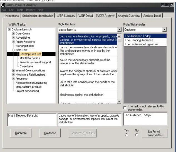Click the question list scrollbar thumb
This screenshot has width=176, height=152.
click(x=119, y=40)
